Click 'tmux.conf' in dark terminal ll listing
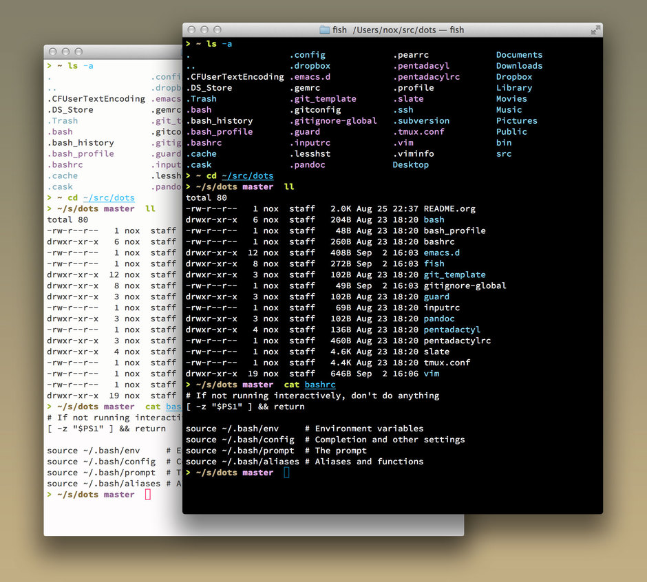647x582 pixels. 447,363
